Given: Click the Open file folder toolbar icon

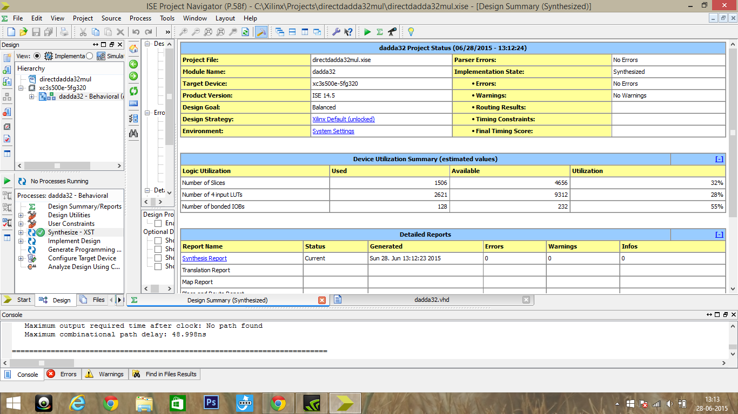Looking at the screenshot, I should [24, 32].
